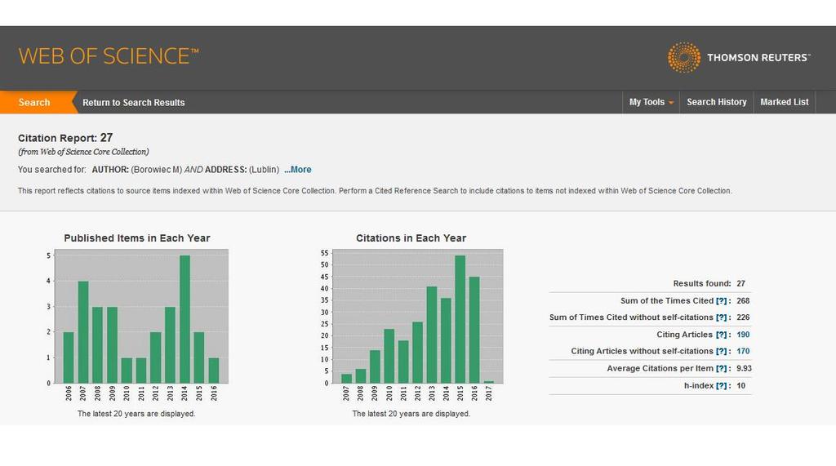836x466 pixels.
Task: Open Search History
Action: pos(716,102)
